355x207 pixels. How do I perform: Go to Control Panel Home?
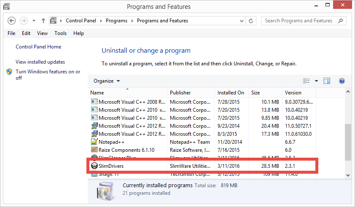(x=38, y=47)
